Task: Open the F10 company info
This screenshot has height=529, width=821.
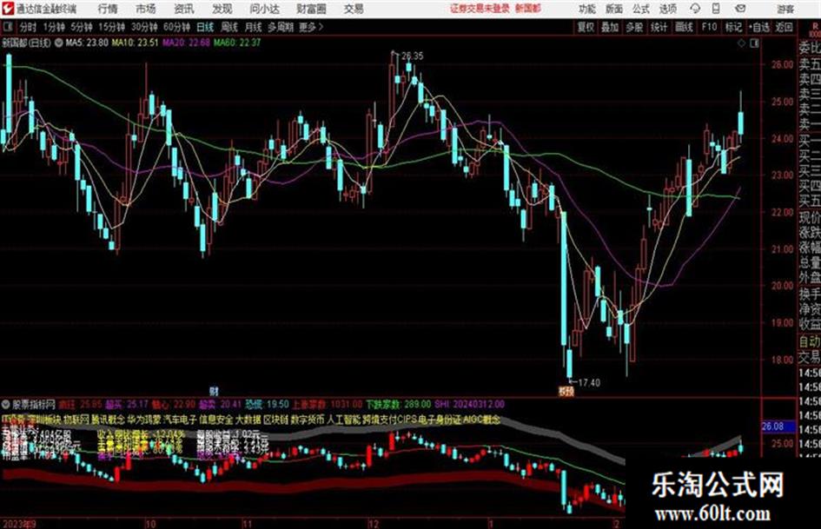Action: pos(709,27)
